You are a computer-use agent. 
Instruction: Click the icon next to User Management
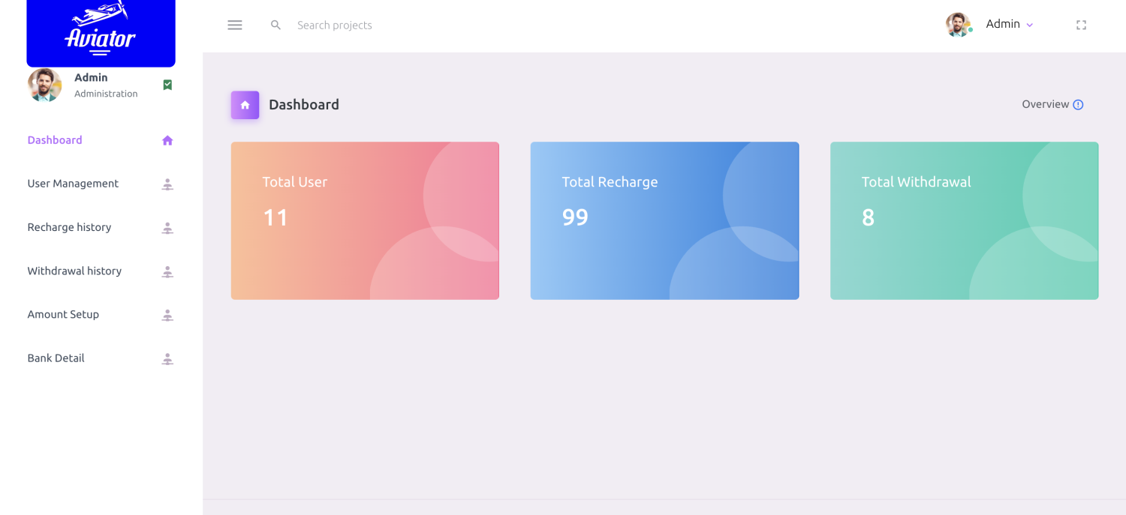pos(167,184)
